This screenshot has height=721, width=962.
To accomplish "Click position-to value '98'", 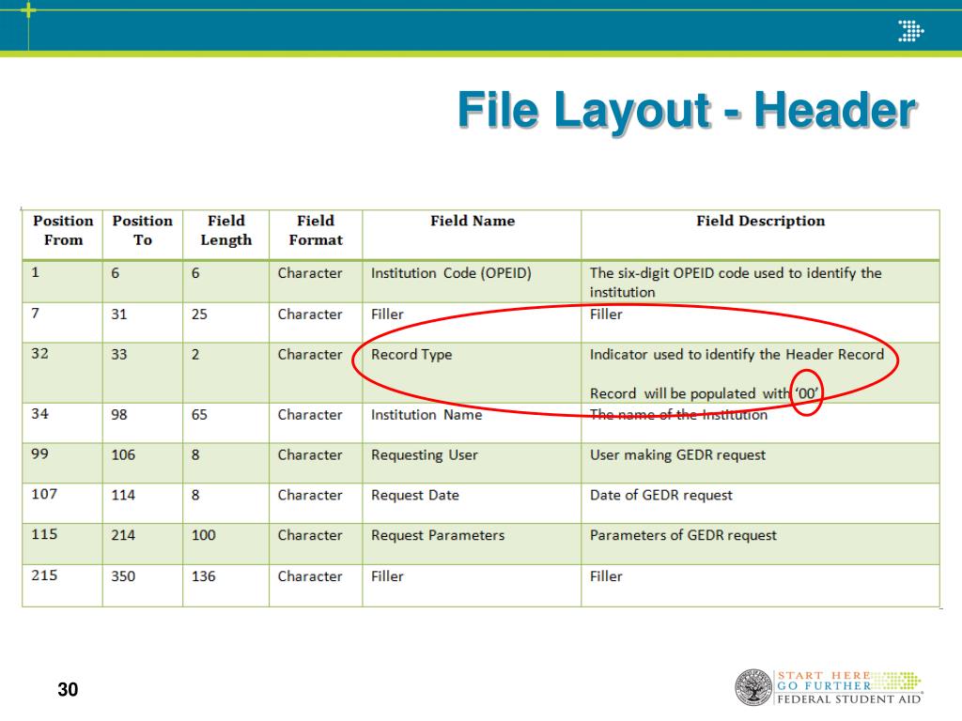I will pyautogui.click(x=119, y=415).
